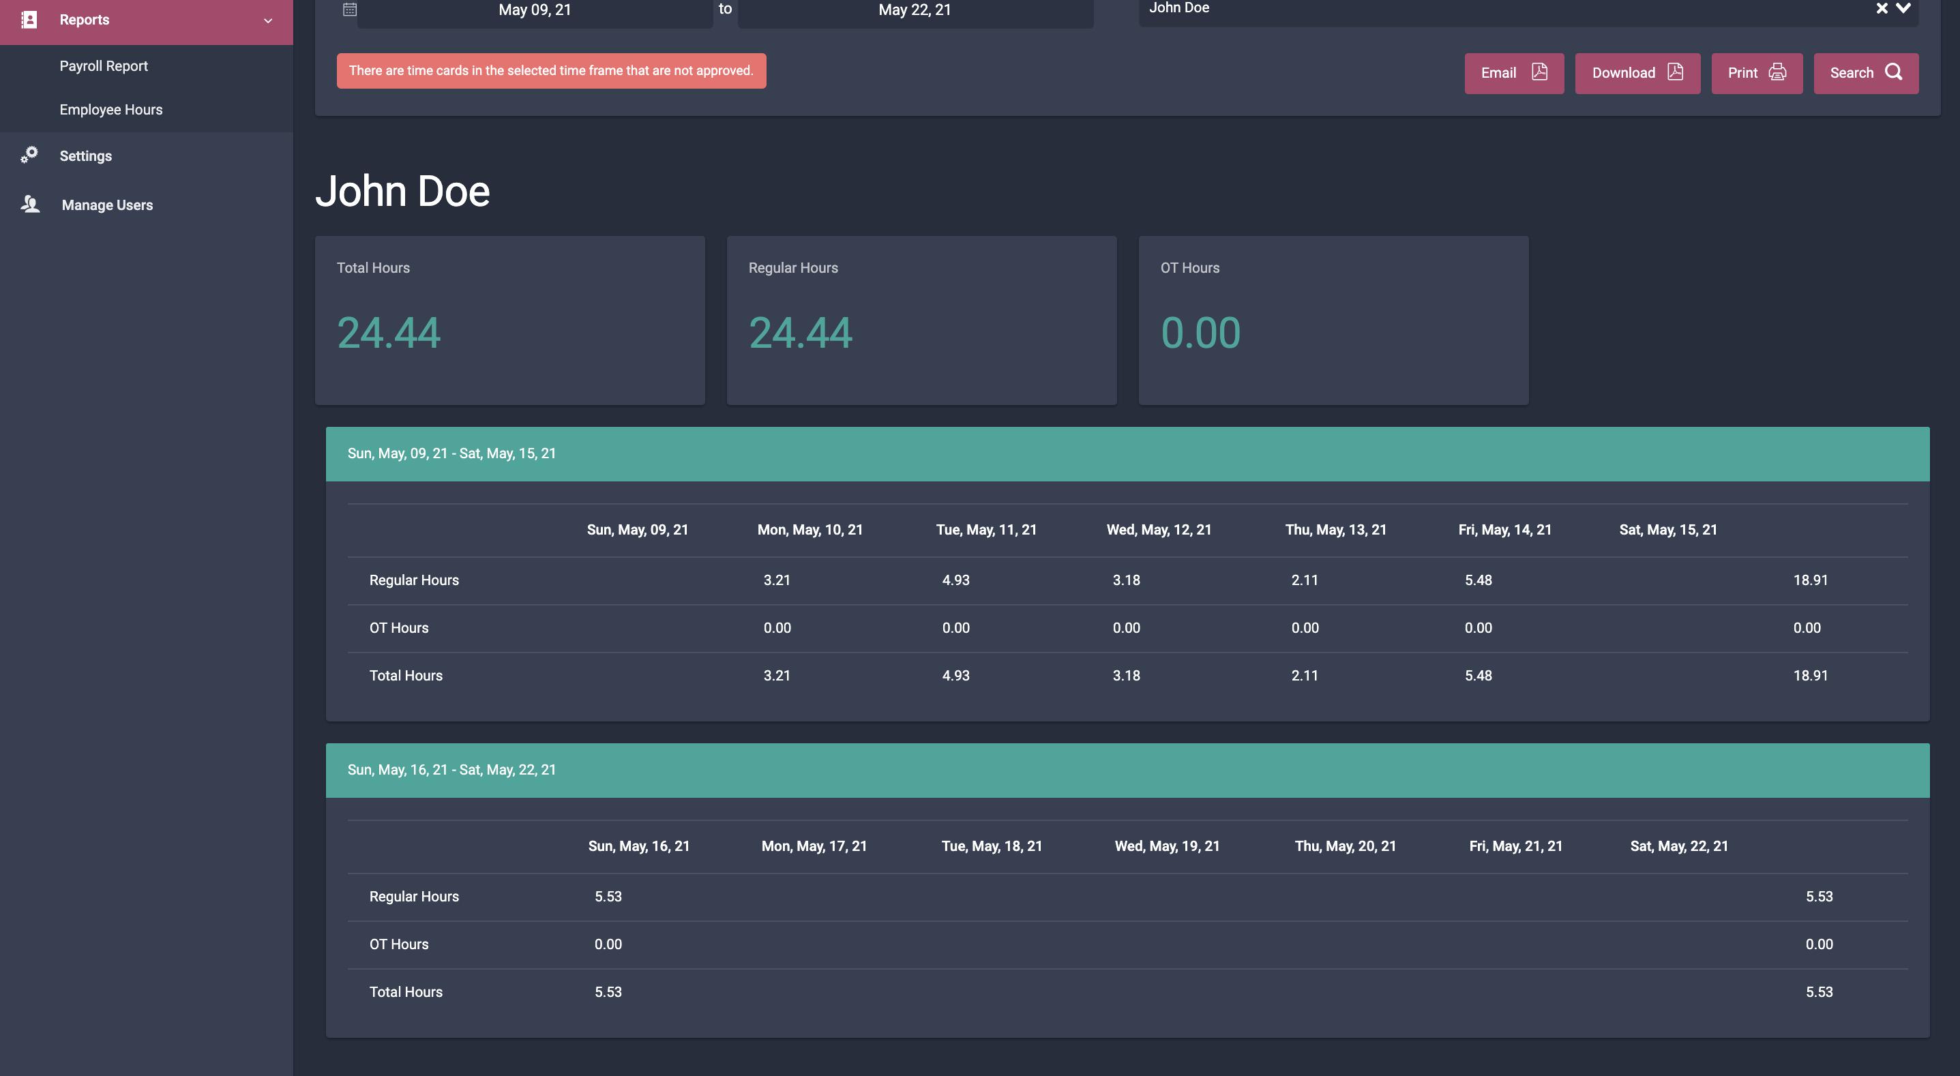1960x1076 pixels.
Task: Click the OT Hours 0.00 card
Action: [x=1333, y=320]
